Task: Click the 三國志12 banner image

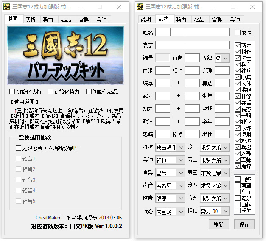Action: (65, 55)
